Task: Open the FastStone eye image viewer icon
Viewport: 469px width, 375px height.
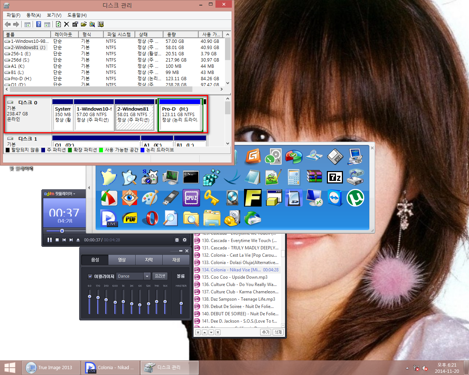Action: point(129,198)
